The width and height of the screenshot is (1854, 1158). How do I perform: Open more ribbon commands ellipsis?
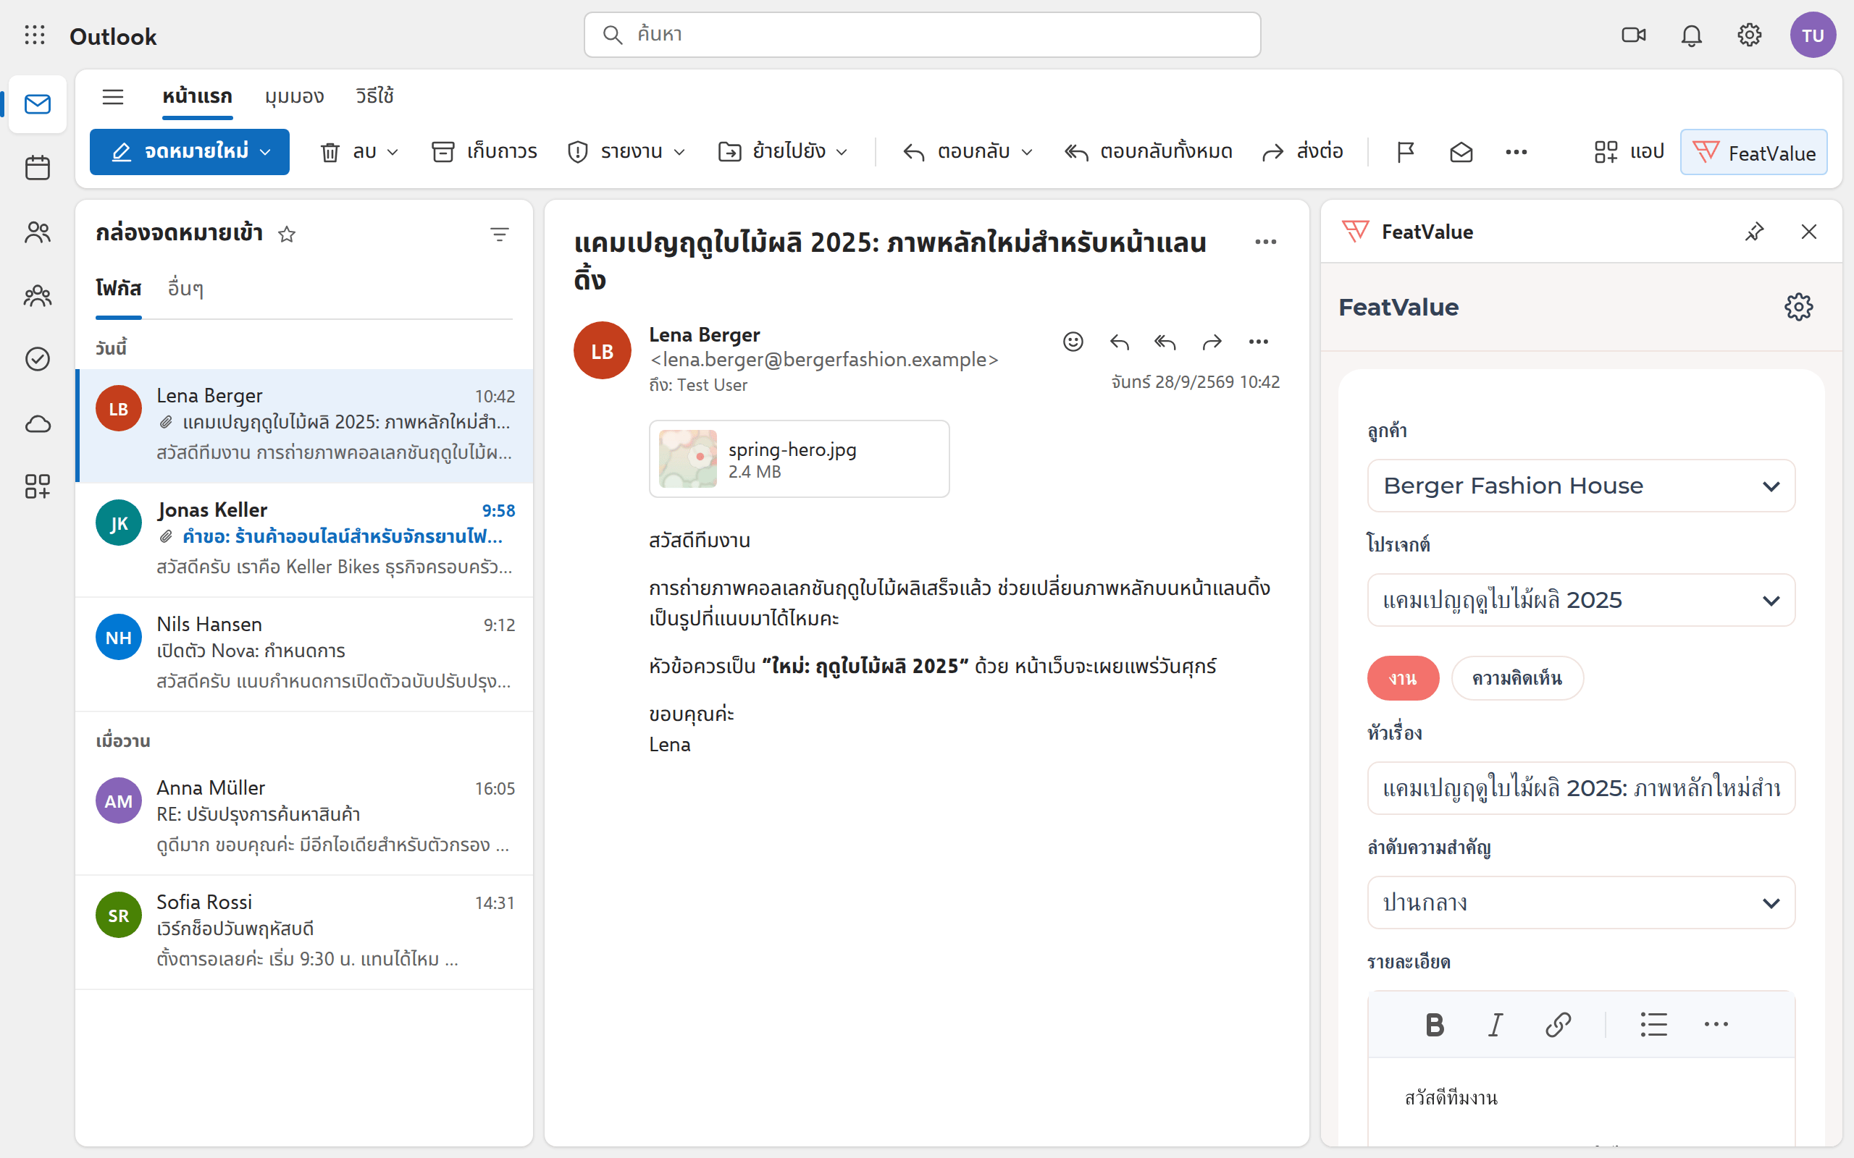pos(1516,153)
